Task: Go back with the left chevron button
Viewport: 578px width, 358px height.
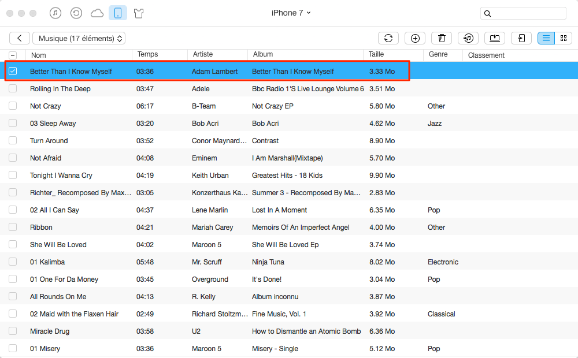Action: (19, 38)
